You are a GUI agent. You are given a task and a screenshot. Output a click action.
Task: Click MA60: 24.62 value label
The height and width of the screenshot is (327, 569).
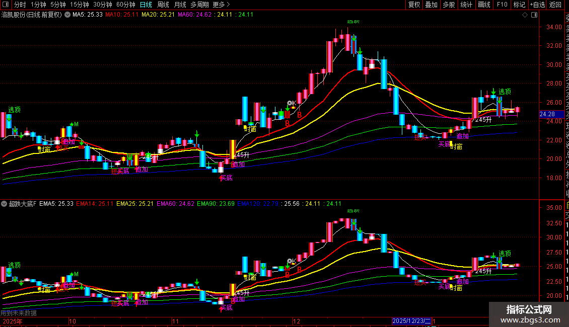point(194,15)
